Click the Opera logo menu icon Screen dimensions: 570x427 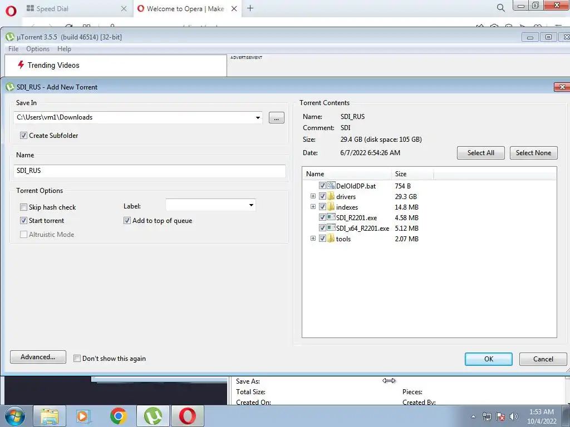[x=11, y=11]
